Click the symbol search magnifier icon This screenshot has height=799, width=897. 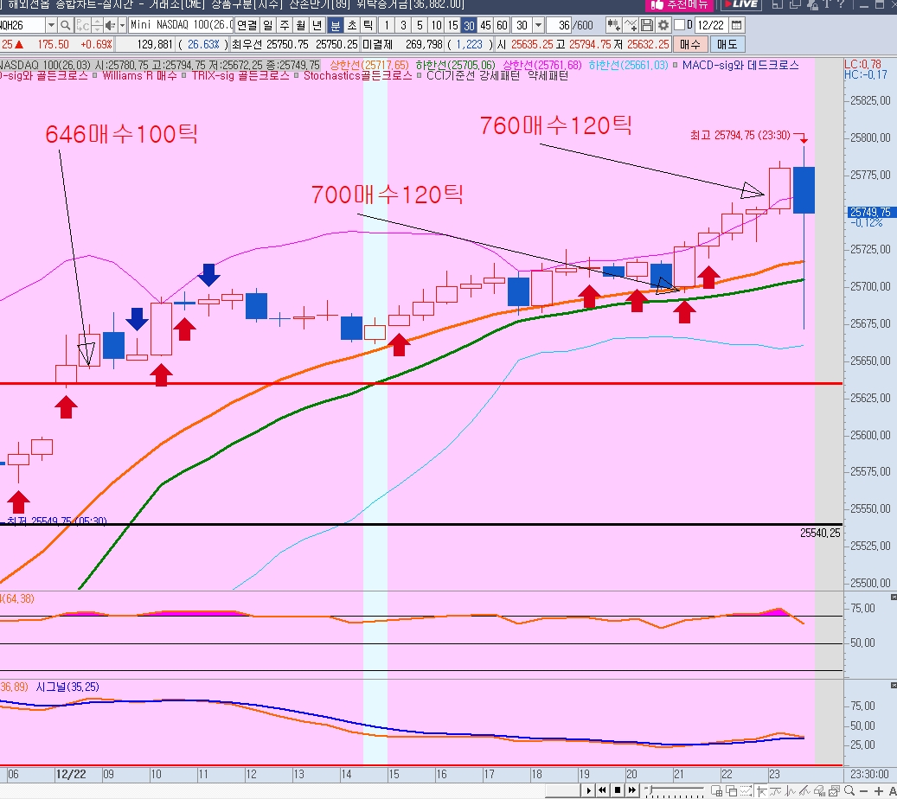(65, 26)
